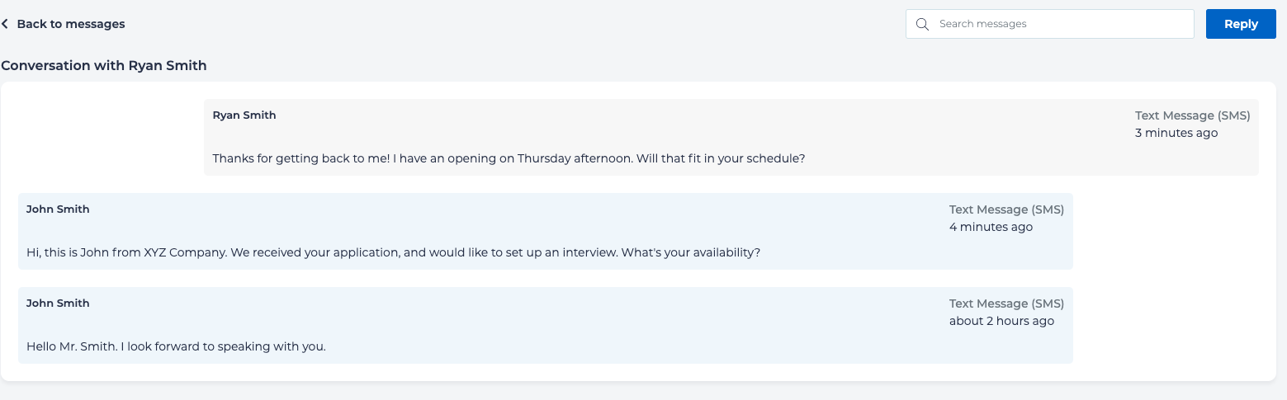Image resolution: width=1287 pixels, height=400 pixels.
Task: Click Ryan Smith sender name in message
Action: click(244, 115)
